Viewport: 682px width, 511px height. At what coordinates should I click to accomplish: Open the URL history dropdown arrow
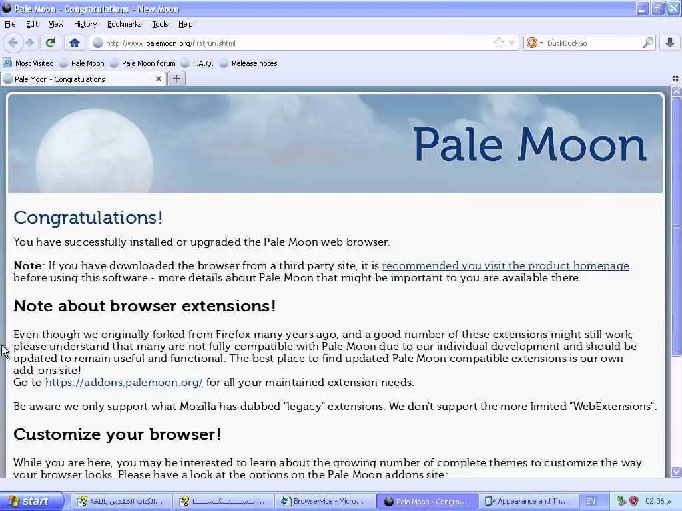pos(512,43)
